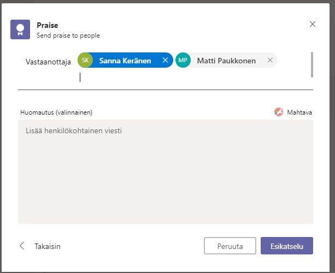Click the purple Praise badge icon
The height and width of the screenshot is (273, 335).
(20, 29)
